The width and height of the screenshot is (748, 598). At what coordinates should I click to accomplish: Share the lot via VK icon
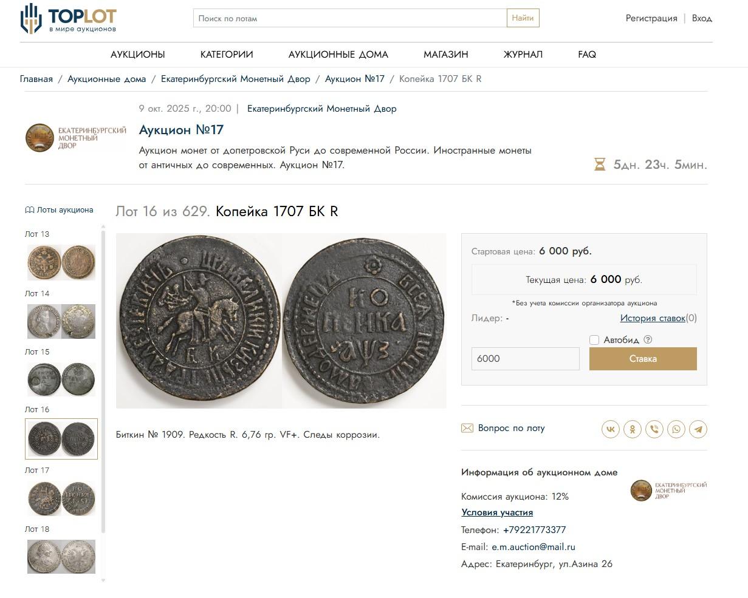click(x=611, y=429)
